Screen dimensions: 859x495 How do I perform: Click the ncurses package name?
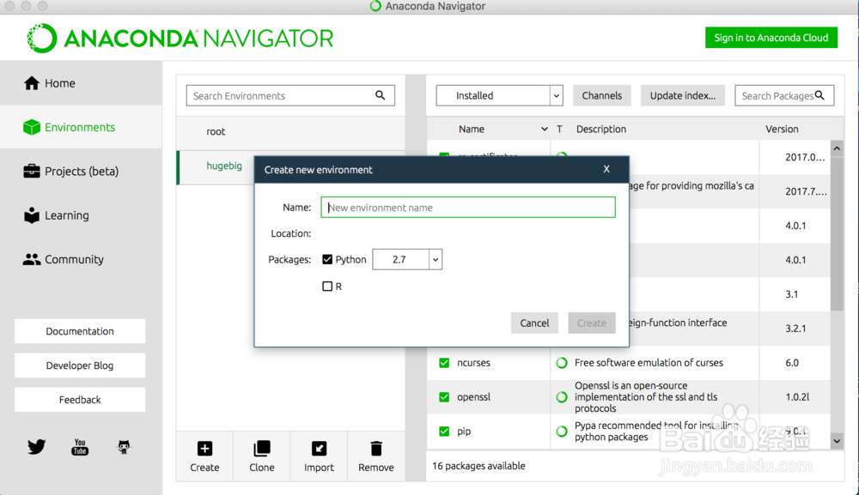coord(474,363)
